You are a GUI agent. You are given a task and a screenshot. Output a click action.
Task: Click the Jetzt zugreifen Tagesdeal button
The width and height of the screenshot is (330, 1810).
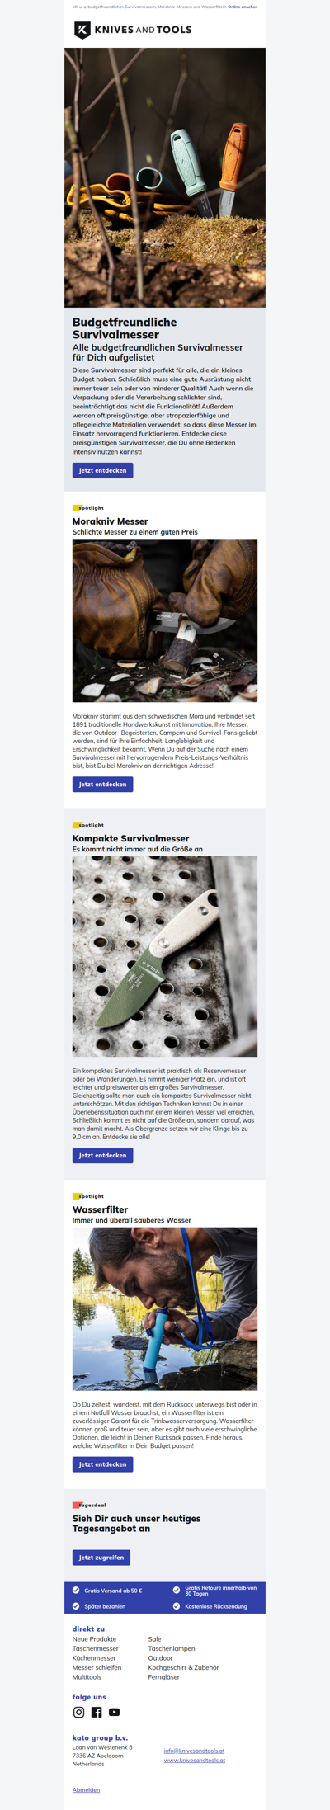click(101, 1557)
